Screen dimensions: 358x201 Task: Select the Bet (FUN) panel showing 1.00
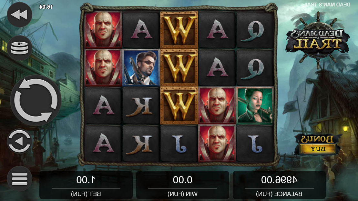pyautogui.click(x=86, y=185)
